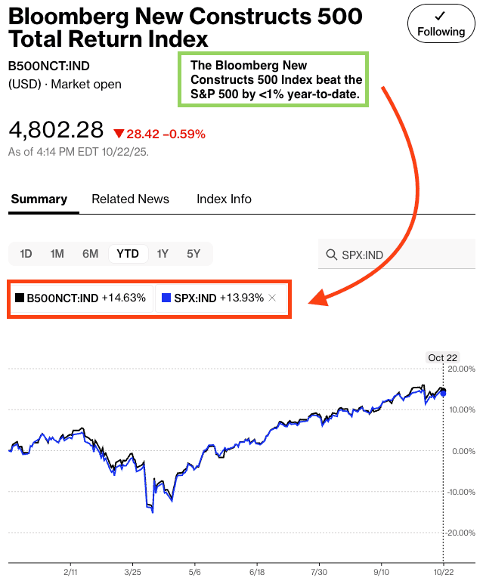Switch chart to 5Y range
The height and width of the screenshot is (584, 483).
point(194,254)
